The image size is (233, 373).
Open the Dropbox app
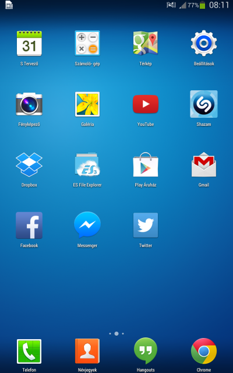tap(29, 164)
